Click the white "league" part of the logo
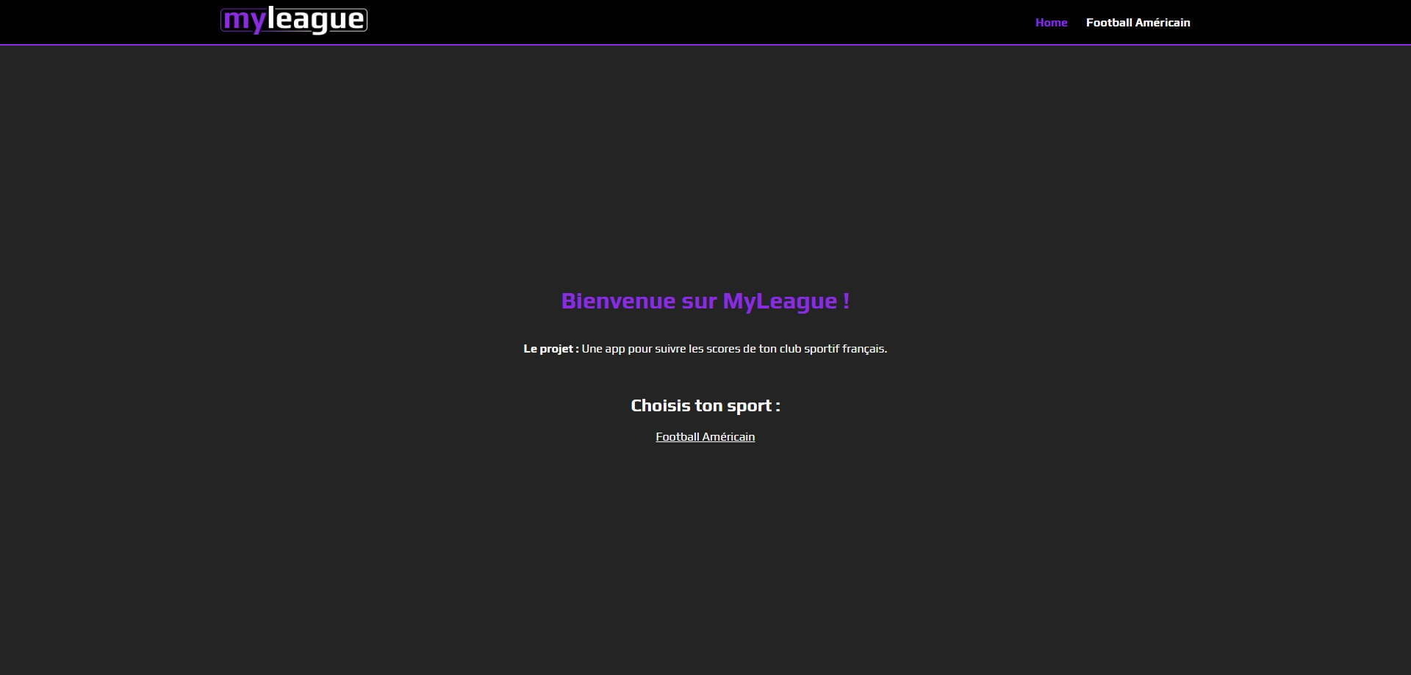1411x675 pixels. tap(316, 21)
